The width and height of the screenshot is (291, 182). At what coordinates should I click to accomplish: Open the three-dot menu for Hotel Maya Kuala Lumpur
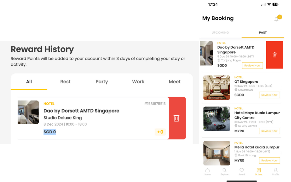[x=281, y=120]
